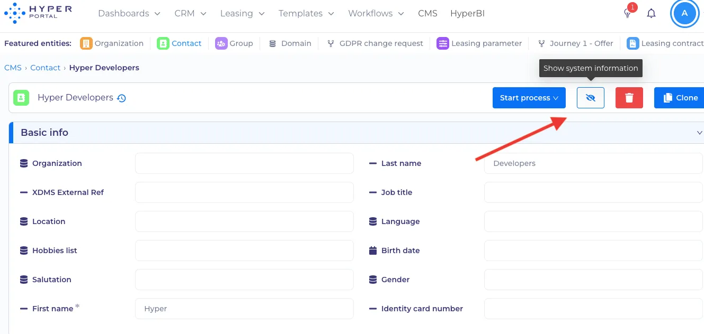
Task: Click the database icon beside Salutation label
Action: (24, 280)
